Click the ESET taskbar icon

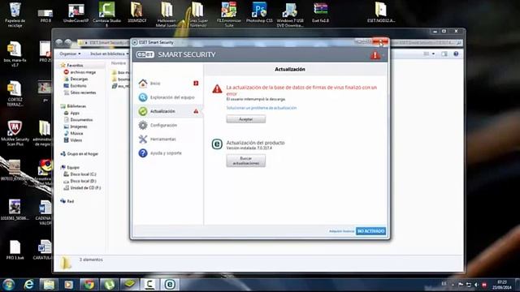(x=170, y=285)
